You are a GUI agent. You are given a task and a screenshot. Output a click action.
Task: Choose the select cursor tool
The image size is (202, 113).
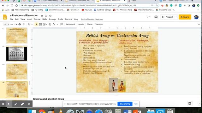(36, 24)
